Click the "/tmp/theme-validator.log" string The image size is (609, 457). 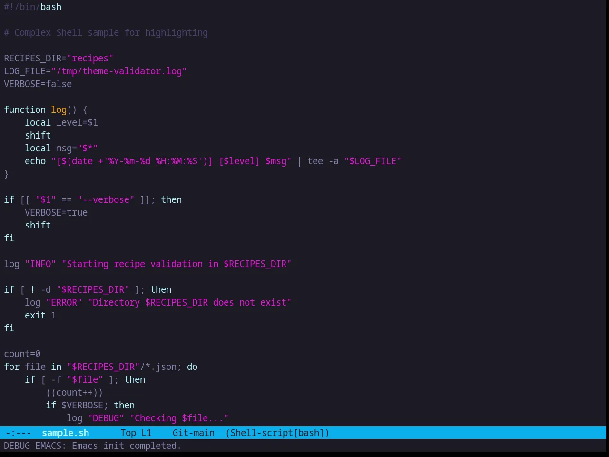point(119,71)
